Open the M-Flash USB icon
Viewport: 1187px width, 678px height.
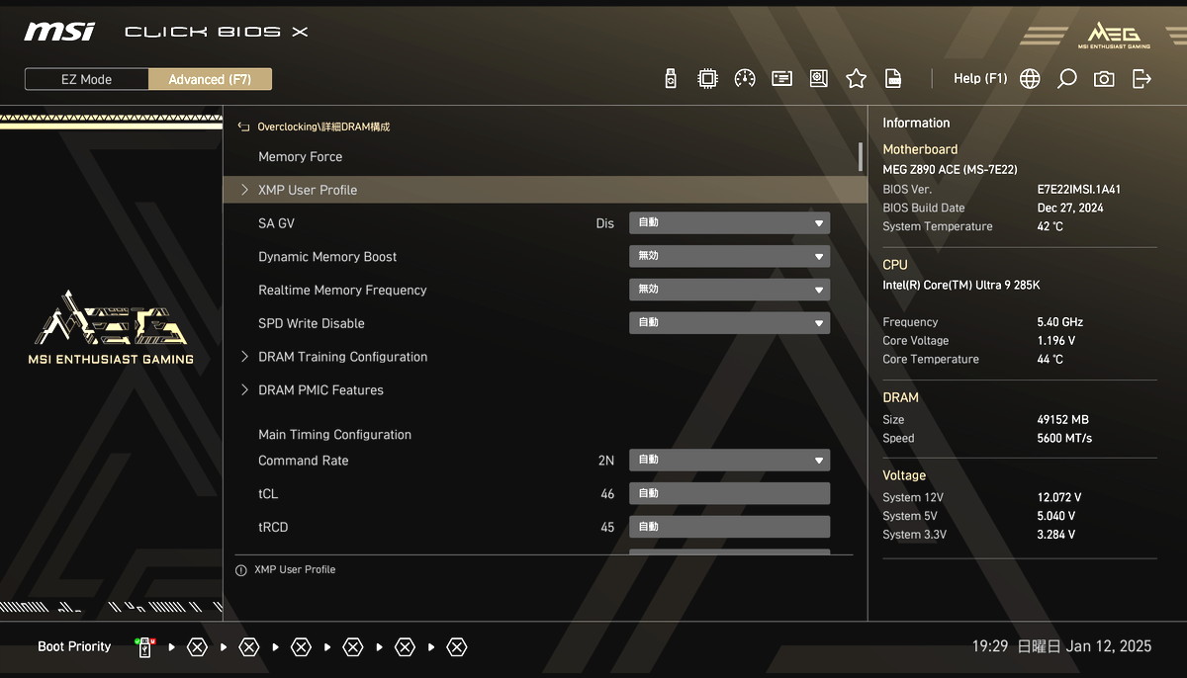coord(671,79)
